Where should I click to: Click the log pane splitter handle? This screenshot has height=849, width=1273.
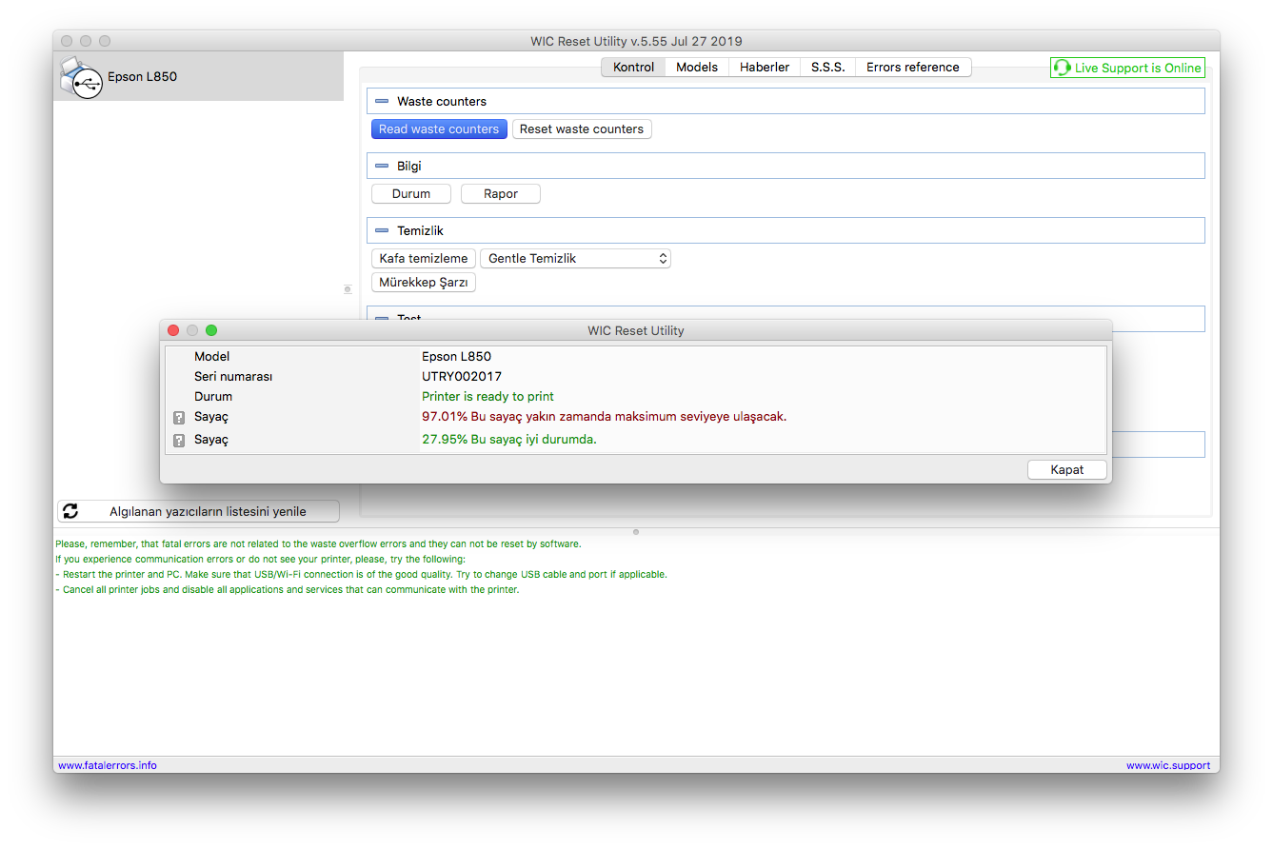coord(636,532)
